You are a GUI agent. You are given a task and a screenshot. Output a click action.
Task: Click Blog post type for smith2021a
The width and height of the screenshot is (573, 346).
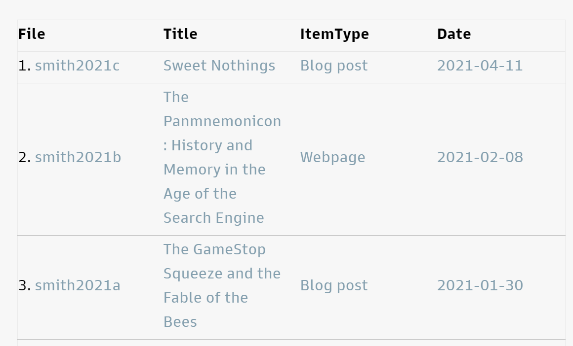click(x=334, y=285)
